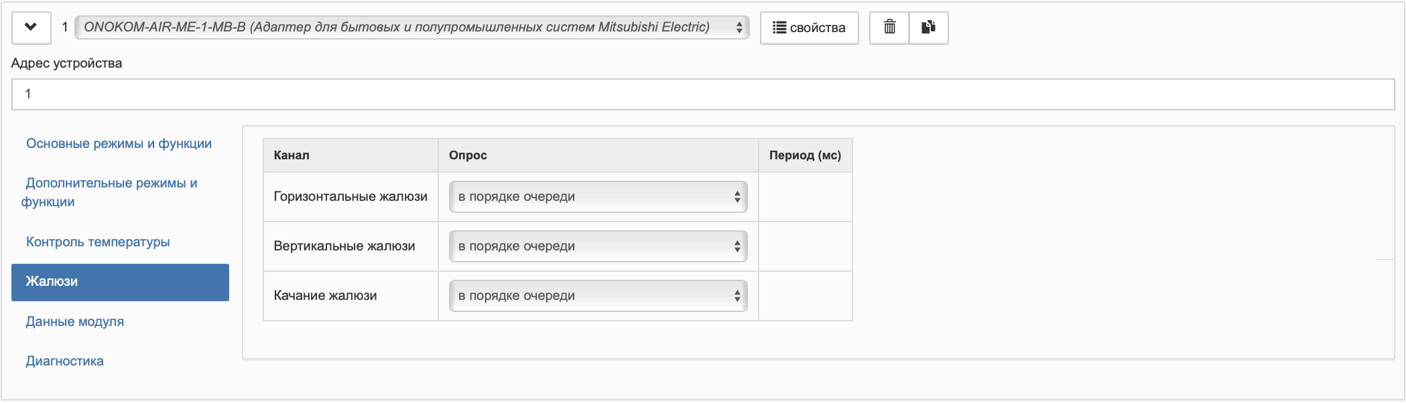Collapse the device section with chevron button

[x=31, y=27]
